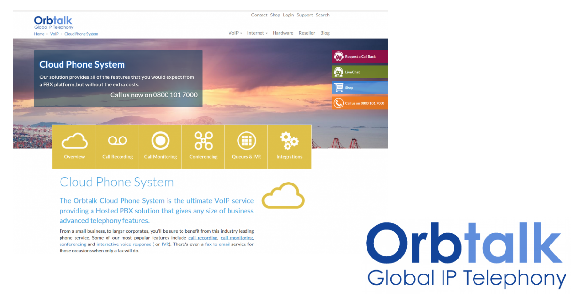This screenshot has height=305, width=581.
Task: Click the Integrations gears icon
Action: point(289,140)
